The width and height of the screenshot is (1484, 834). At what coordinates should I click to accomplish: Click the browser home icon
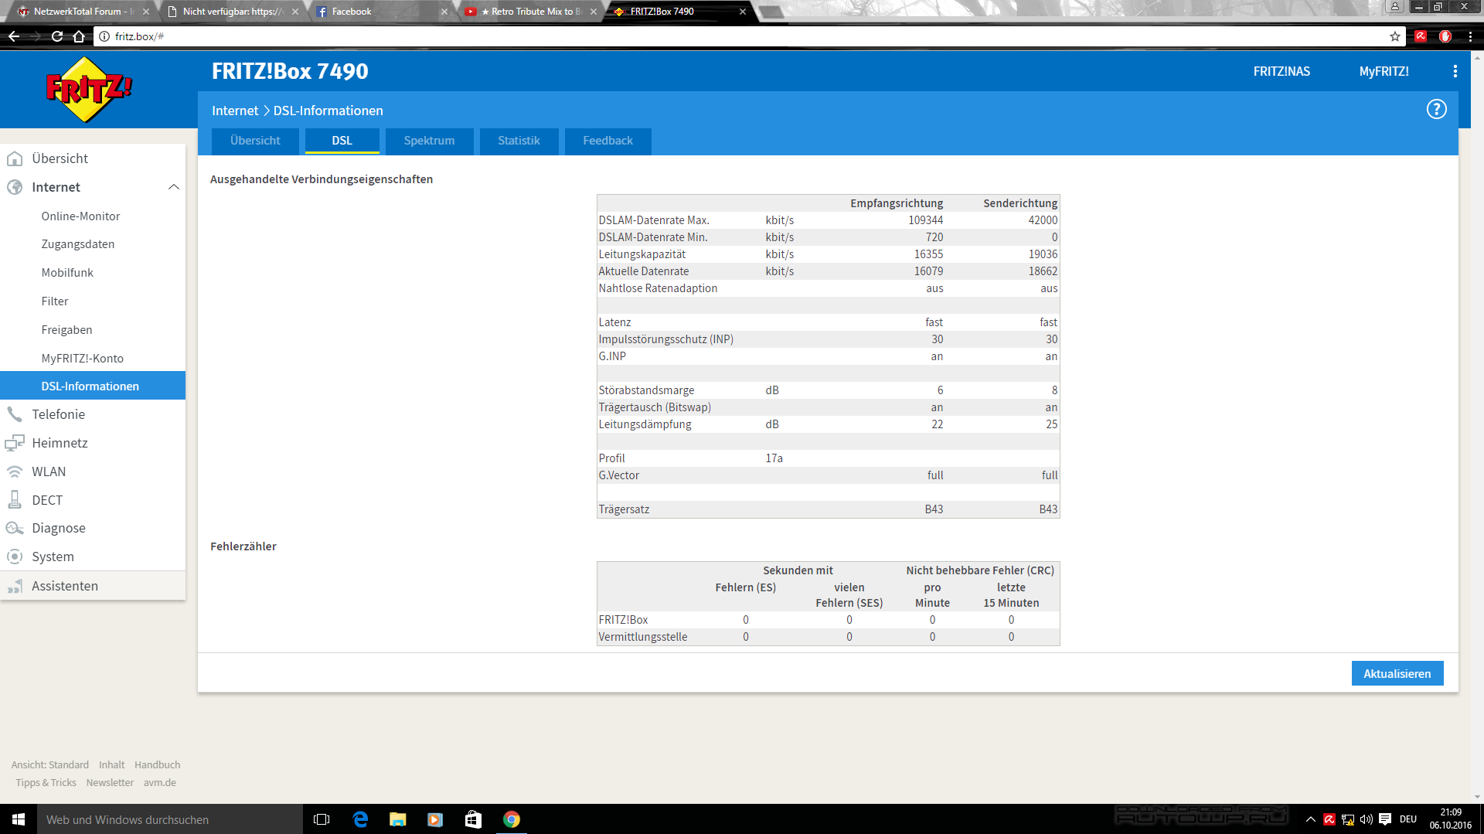coord(79,36)
